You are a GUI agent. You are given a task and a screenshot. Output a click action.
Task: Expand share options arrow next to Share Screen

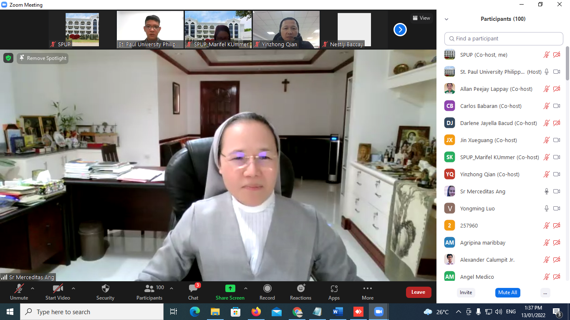tap(246, 288)
